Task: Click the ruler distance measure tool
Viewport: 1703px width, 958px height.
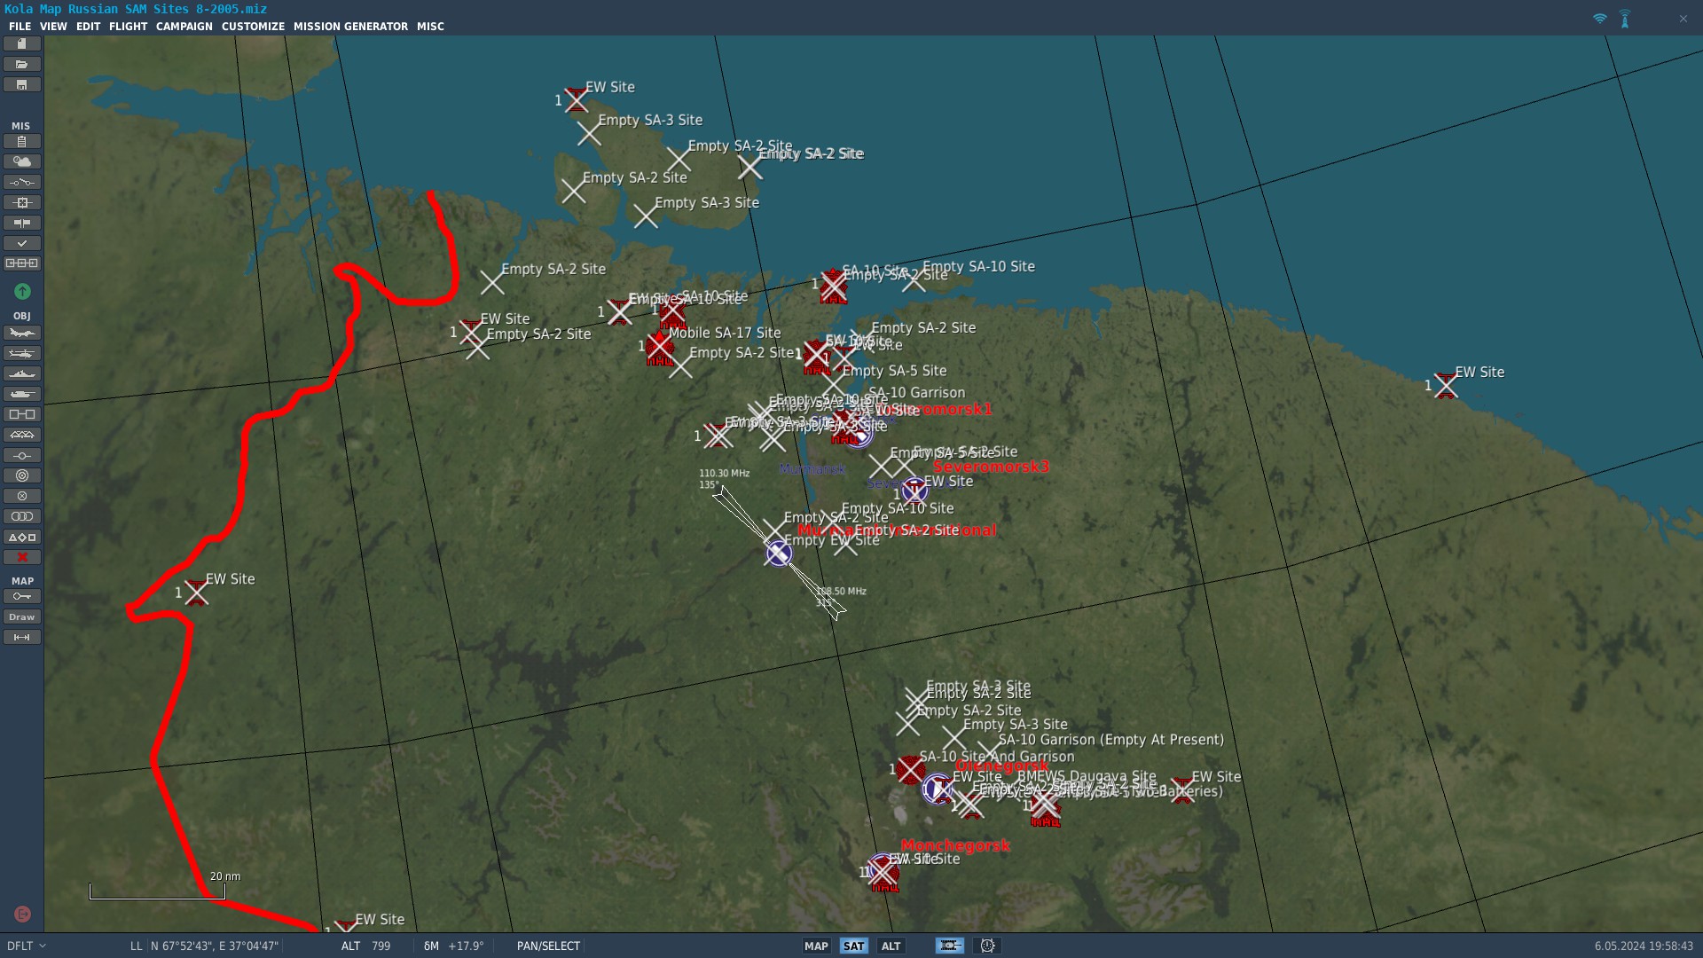Action: [22, 637]
